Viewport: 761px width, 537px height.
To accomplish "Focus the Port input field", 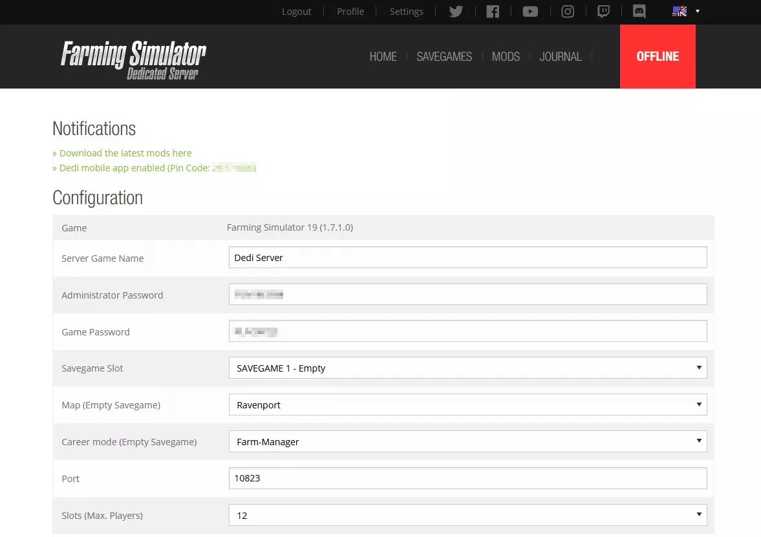I will 468,478.
